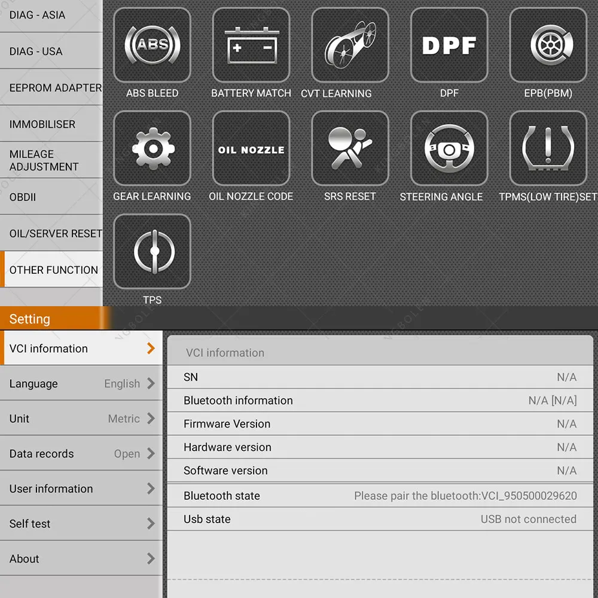This screenshot has height=598, width=598.
Task: Expand the Data records Open chevron
Action: coord(151,453)
